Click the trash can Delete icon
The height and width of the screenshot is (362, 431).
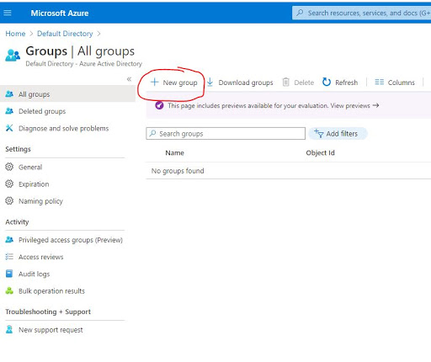point(285,83)
